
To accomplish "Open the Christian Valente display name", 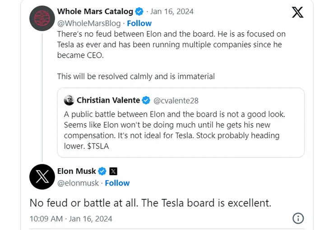I will 108,100.
